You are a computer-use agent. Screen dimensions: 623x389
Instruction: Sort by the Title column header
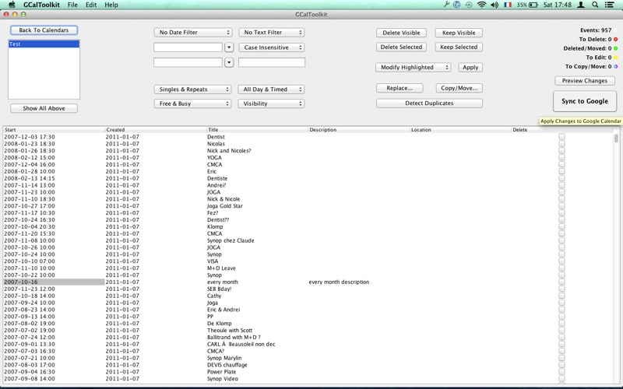point(257,130)
